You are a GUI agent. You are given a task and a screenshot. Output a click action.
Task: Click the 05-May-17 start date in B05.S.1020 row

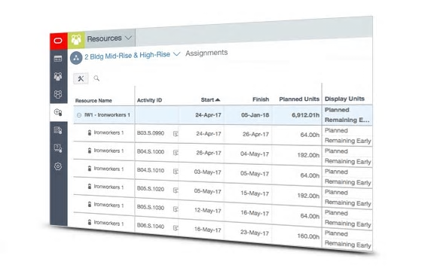click(207, 191)
